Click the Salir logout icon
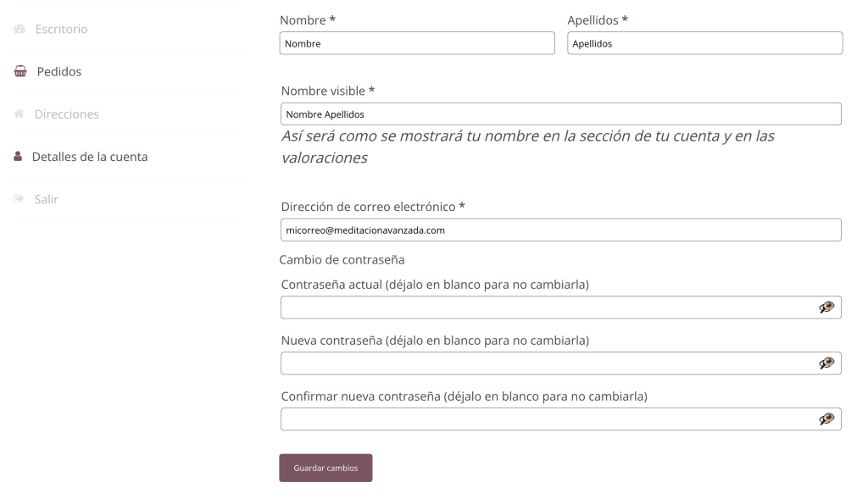This screenshot has height=499, width=868. click(x=19, y=199)
